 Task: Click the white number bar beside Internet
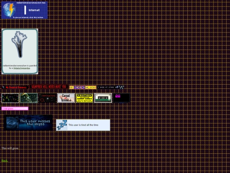click(25, 10)
